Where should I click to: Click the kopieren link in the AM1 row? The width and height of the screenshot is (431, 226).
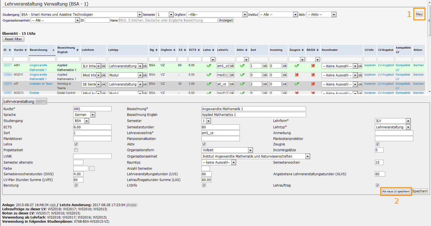point(370,65)
